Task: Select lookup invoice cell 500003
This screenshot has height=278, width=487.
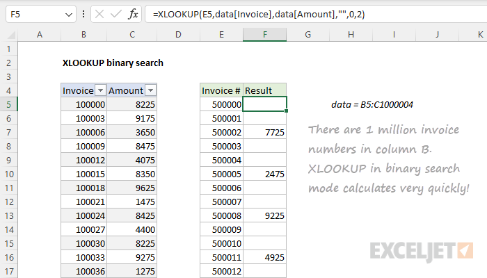Action: [221, 146]
